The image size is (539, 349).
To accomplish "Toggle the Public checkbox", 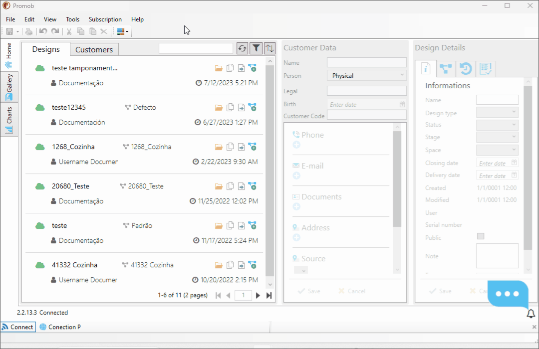I will pyautogui.click(x=481, y=236).
